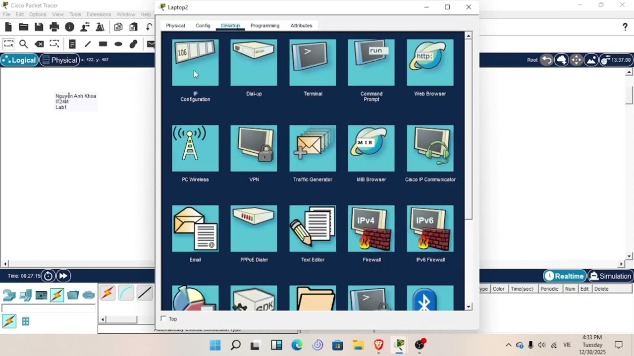Open the Tools menu
Viewport: 634px width, 356px height.
pyautogui.click(x=75, y=14)
